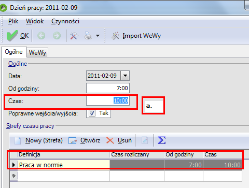Image resolution: width=249 pixels, height=188 pixels.
Task: Click the Import WeWy button label
Action: (x=142, y=36)
